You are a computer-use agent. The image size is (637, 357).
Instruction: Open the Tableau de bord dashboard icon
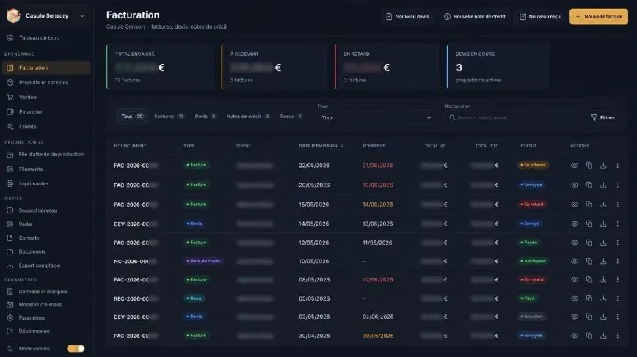tap(10, 37)
